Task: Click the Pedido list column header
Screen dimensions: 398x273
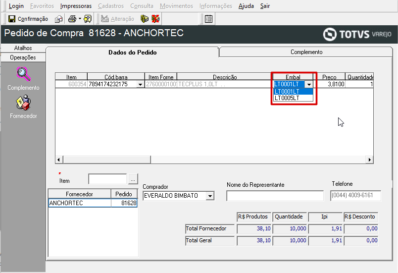Action: pos(124,194)
